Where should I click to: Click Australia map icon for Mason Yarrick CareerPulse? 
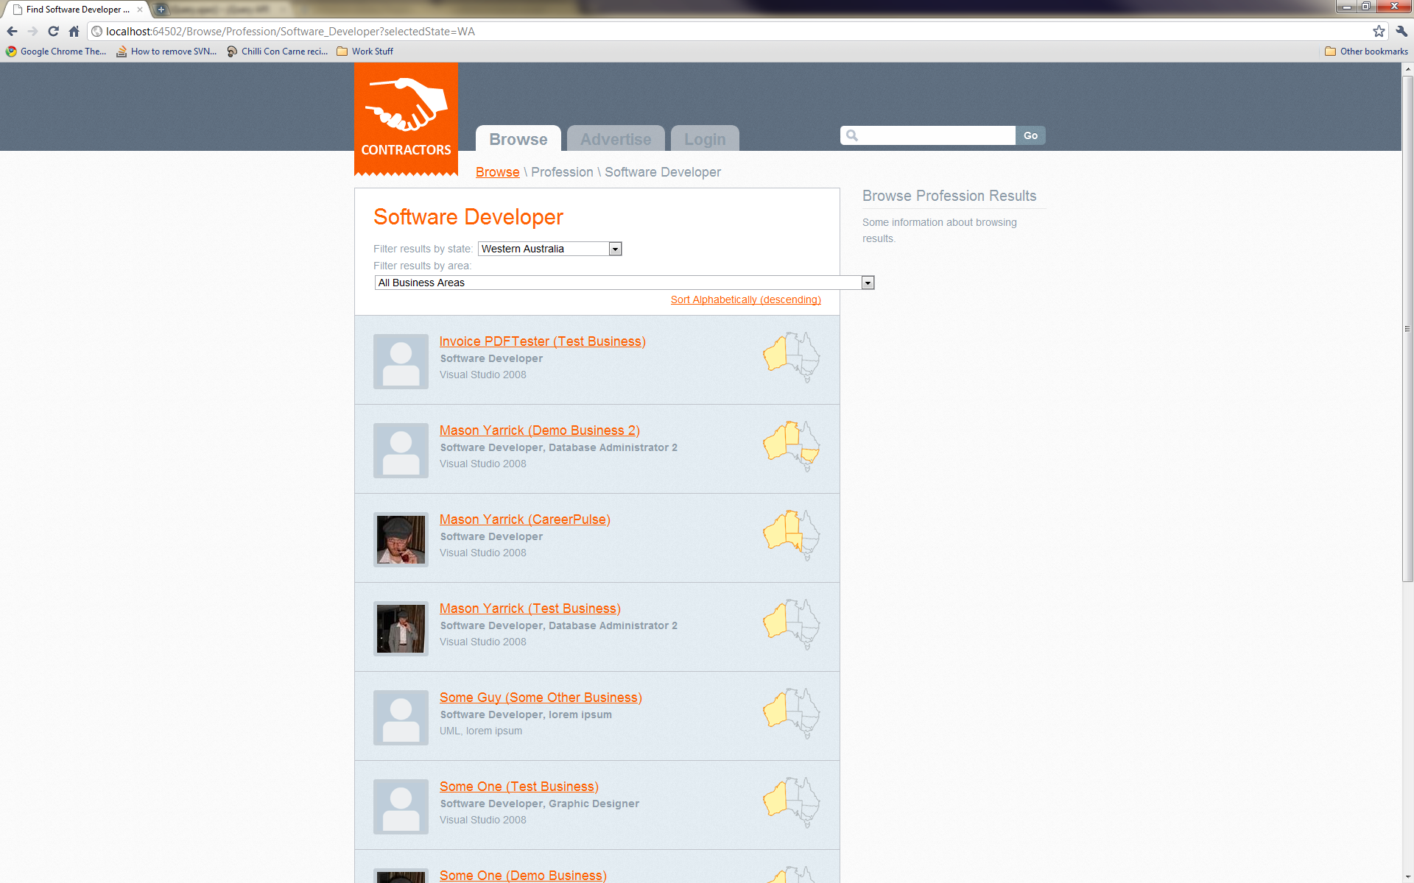(x=791, y=535)
